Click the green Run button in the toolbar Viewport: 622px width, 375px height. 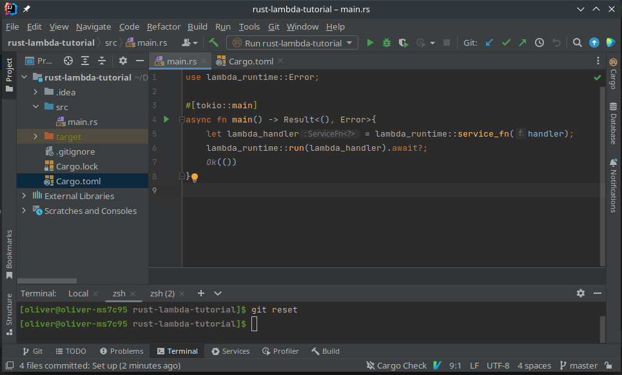click(369, 42)
